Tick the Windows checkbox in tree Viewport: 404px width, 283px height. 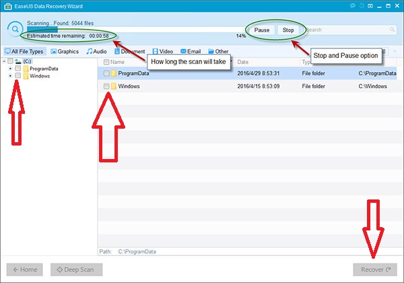click(x=18, y=75)
